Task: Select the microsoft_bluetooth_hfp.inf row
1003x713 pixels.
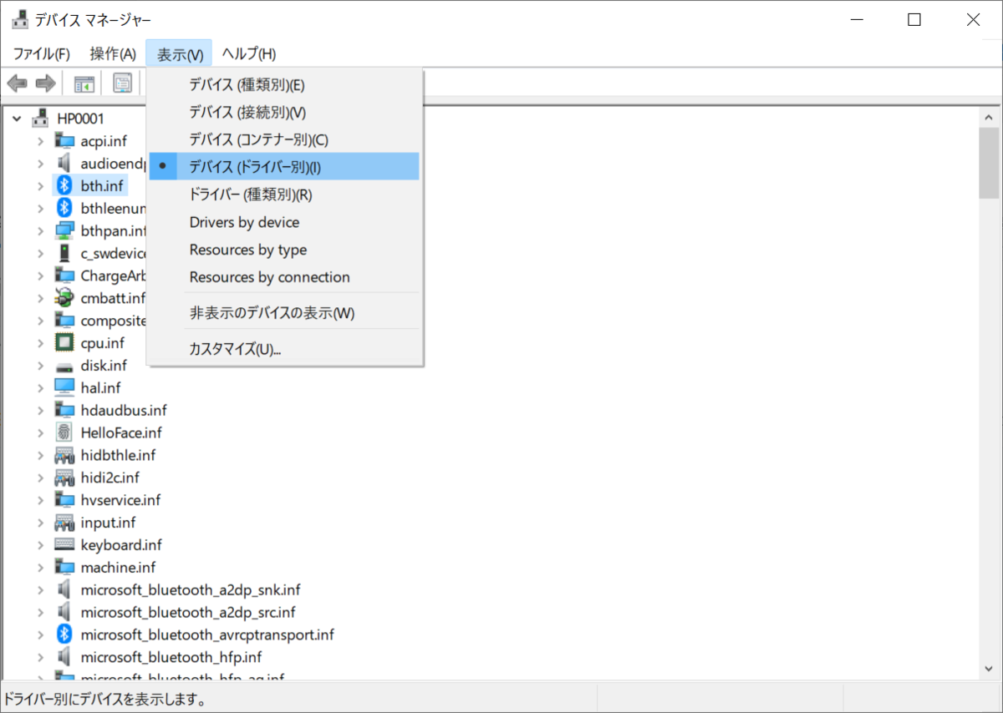Action: pyautogui.click(x=171, y=657)
